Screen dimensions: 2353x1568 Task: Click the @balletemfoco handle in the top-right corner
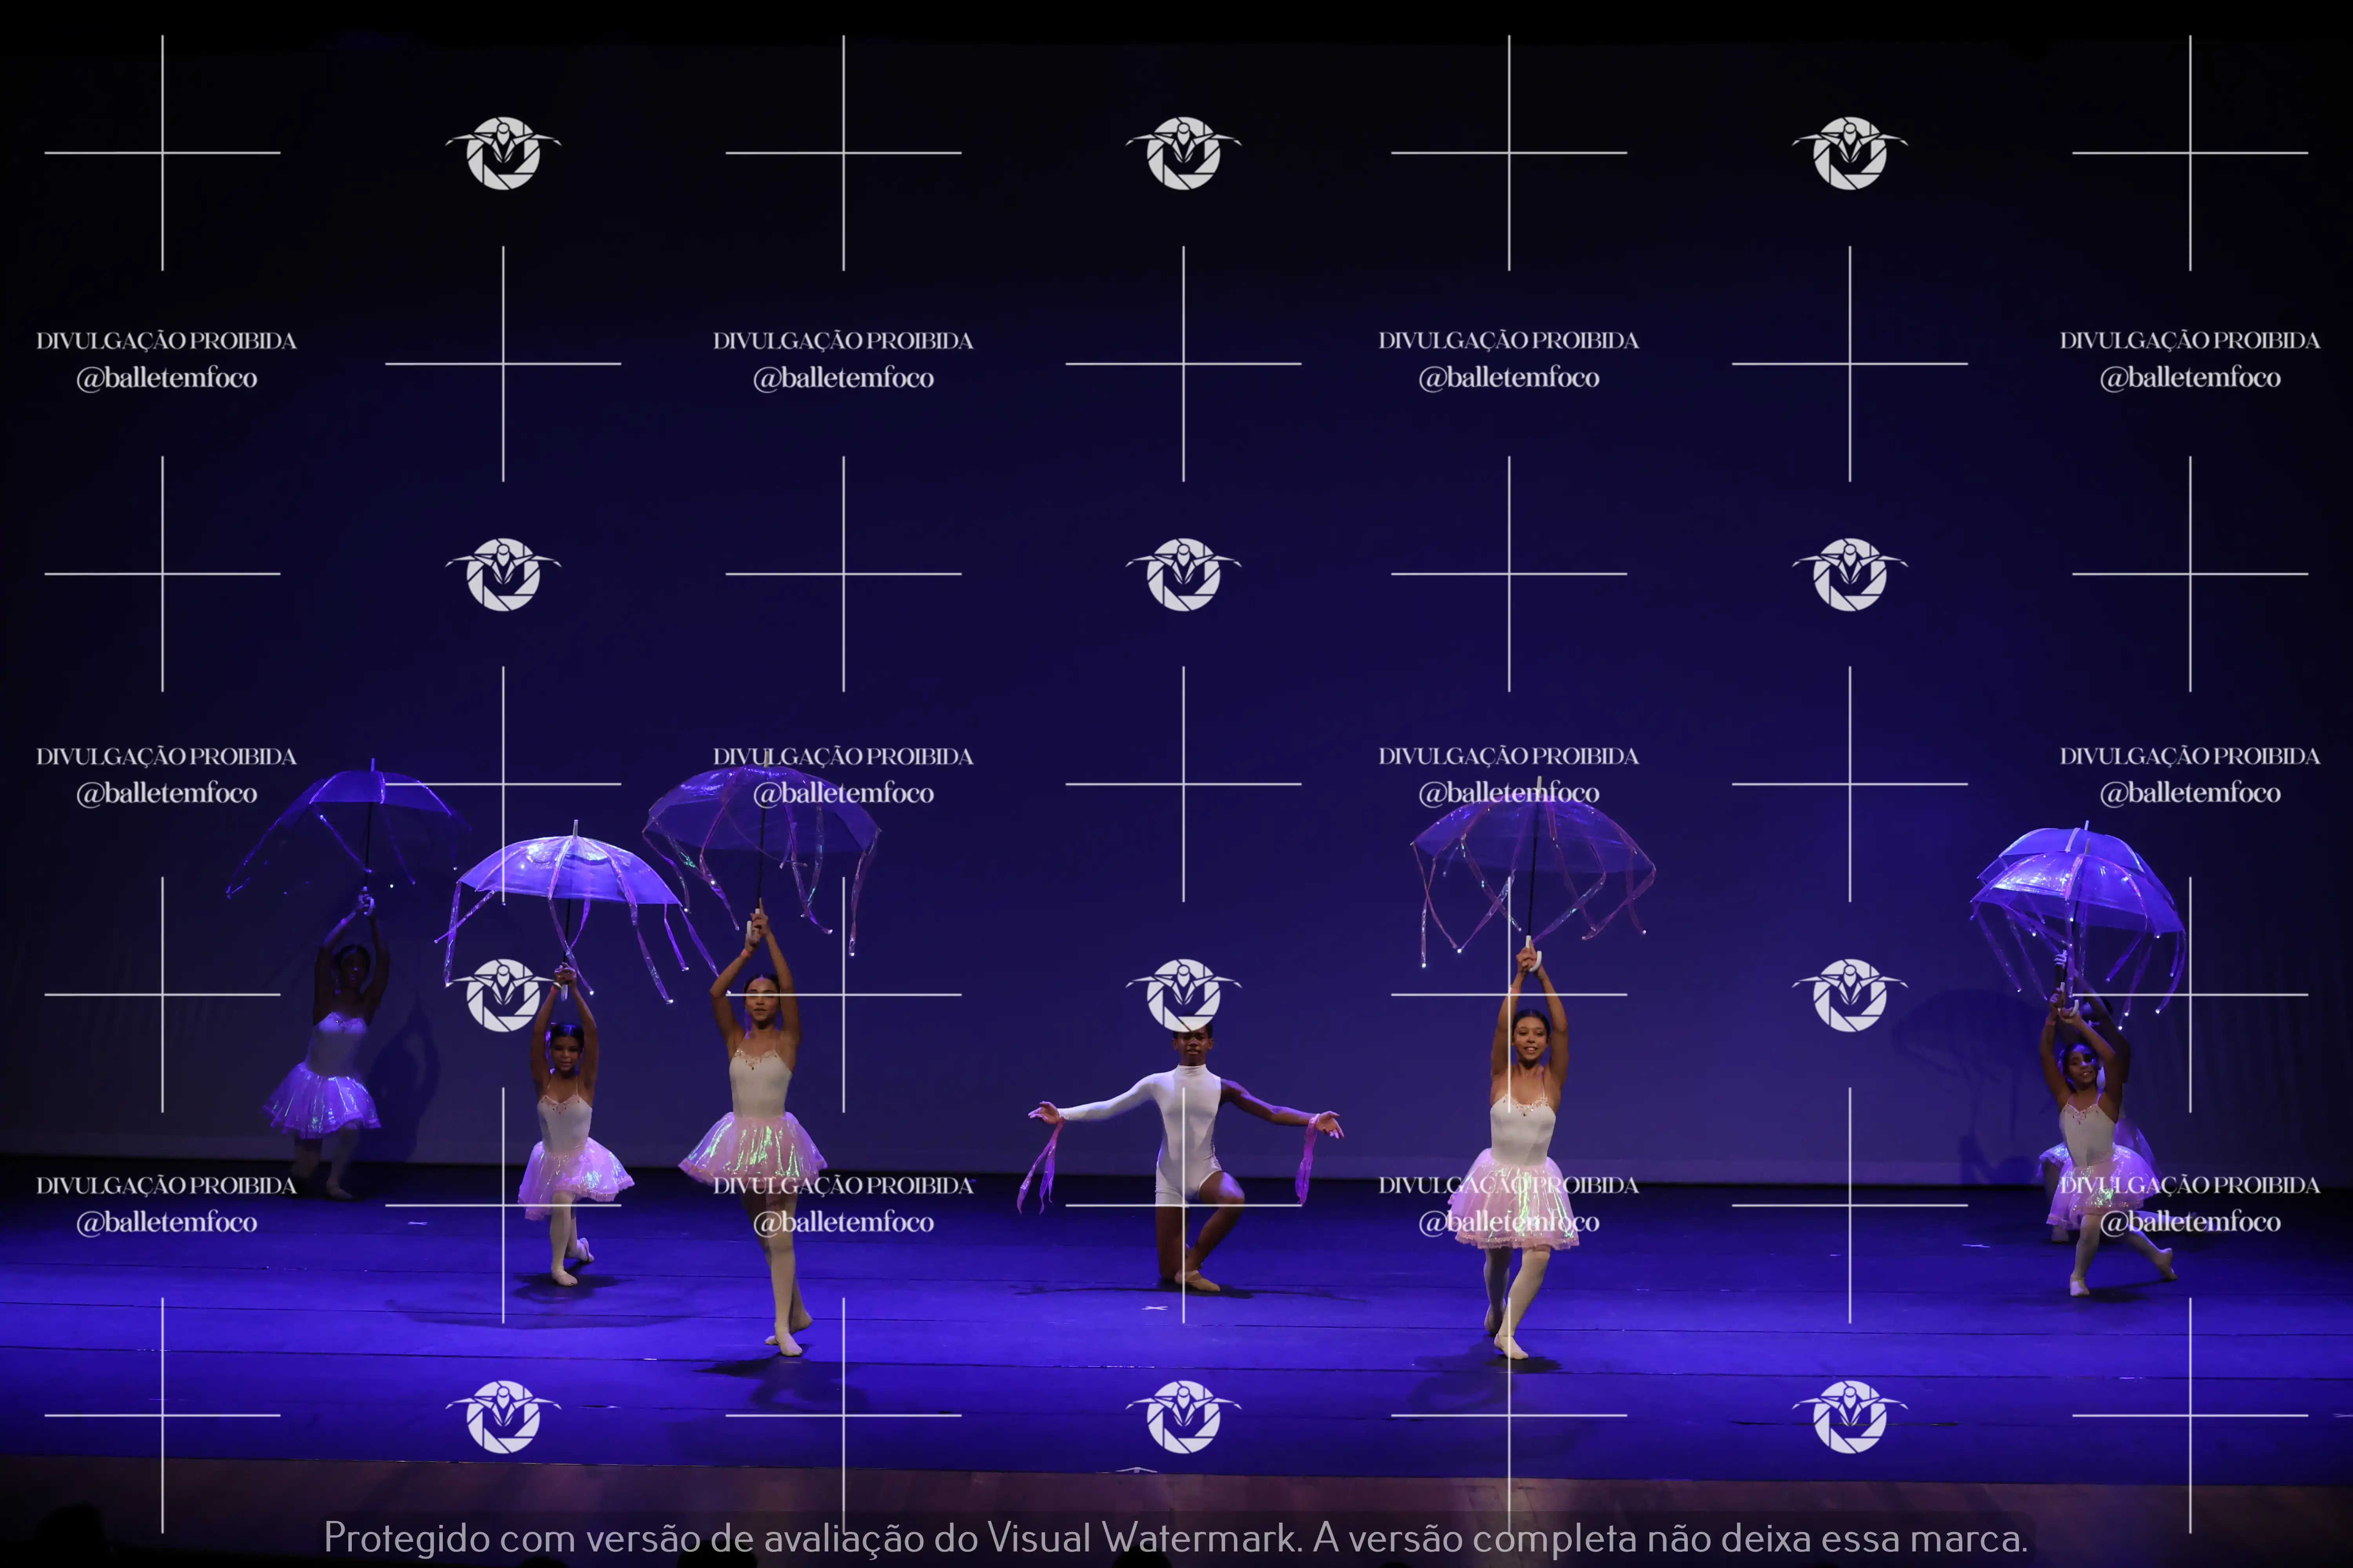click(2190, 378)
